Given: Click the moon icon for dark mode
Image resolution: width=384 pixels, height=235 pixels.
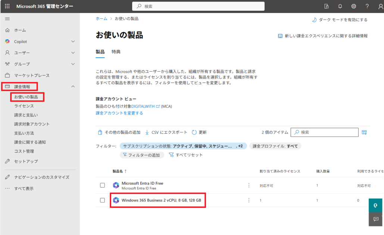Looking at the screenshot, I should [314, 20].
